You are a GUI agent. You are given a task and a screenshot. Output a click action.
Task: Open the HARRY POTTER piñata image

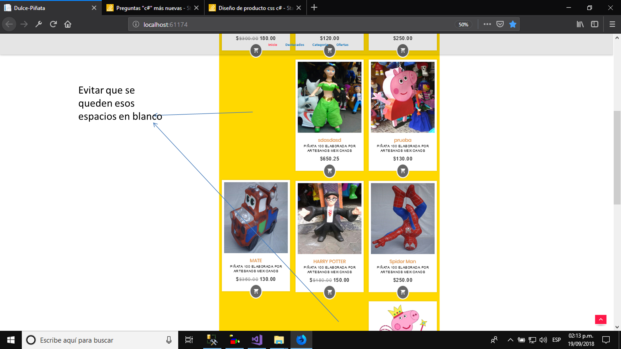coord(329,218)
